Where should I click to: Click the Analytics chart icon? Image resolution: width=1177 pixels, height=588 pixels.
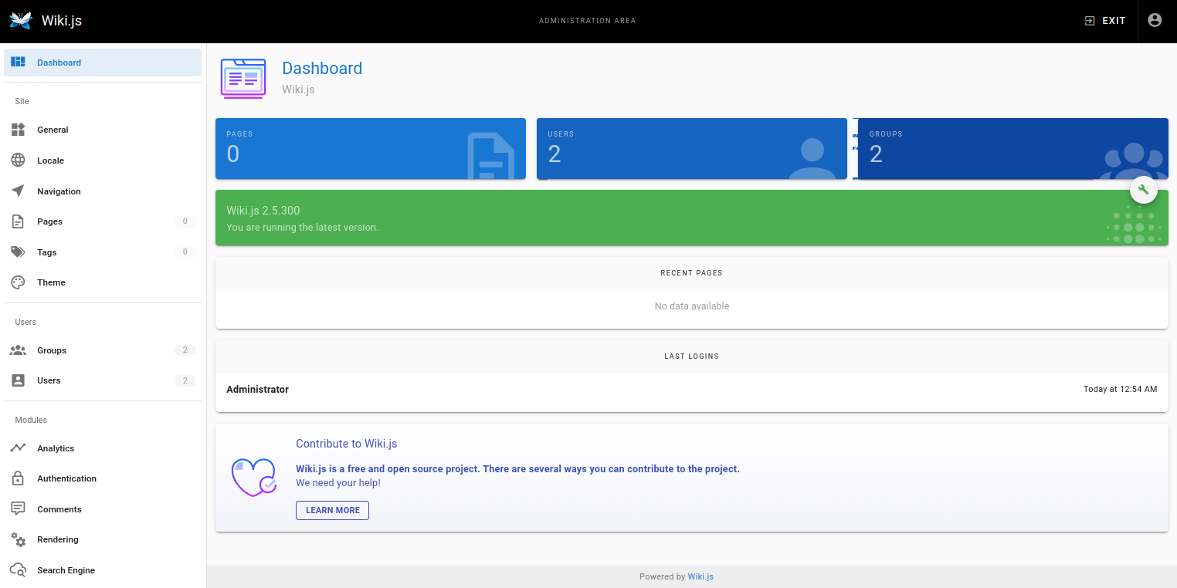pos(18,448)
